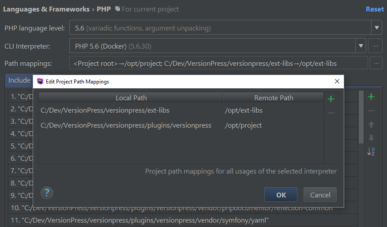Click the PHP breadcrumb label
The height and width of the screenshot is (227, 387).
tap(104, 9)
